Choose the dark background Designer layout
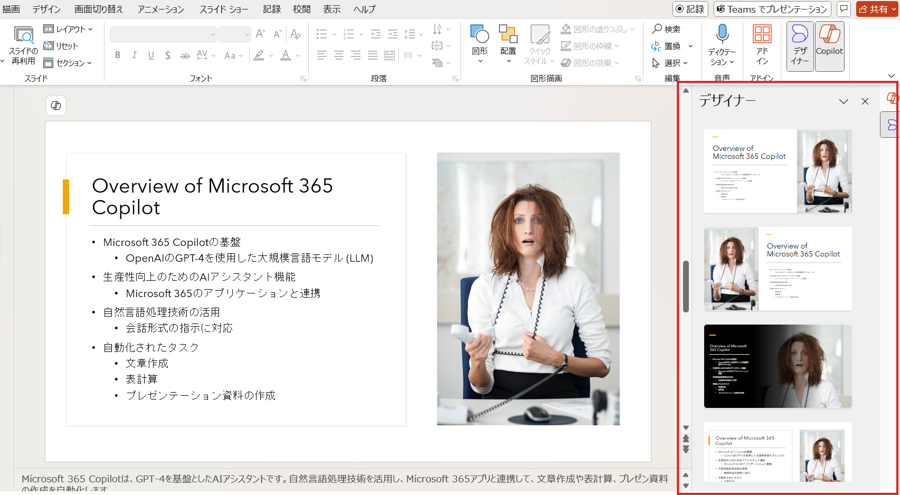900x495 pixels. [778, 366]
